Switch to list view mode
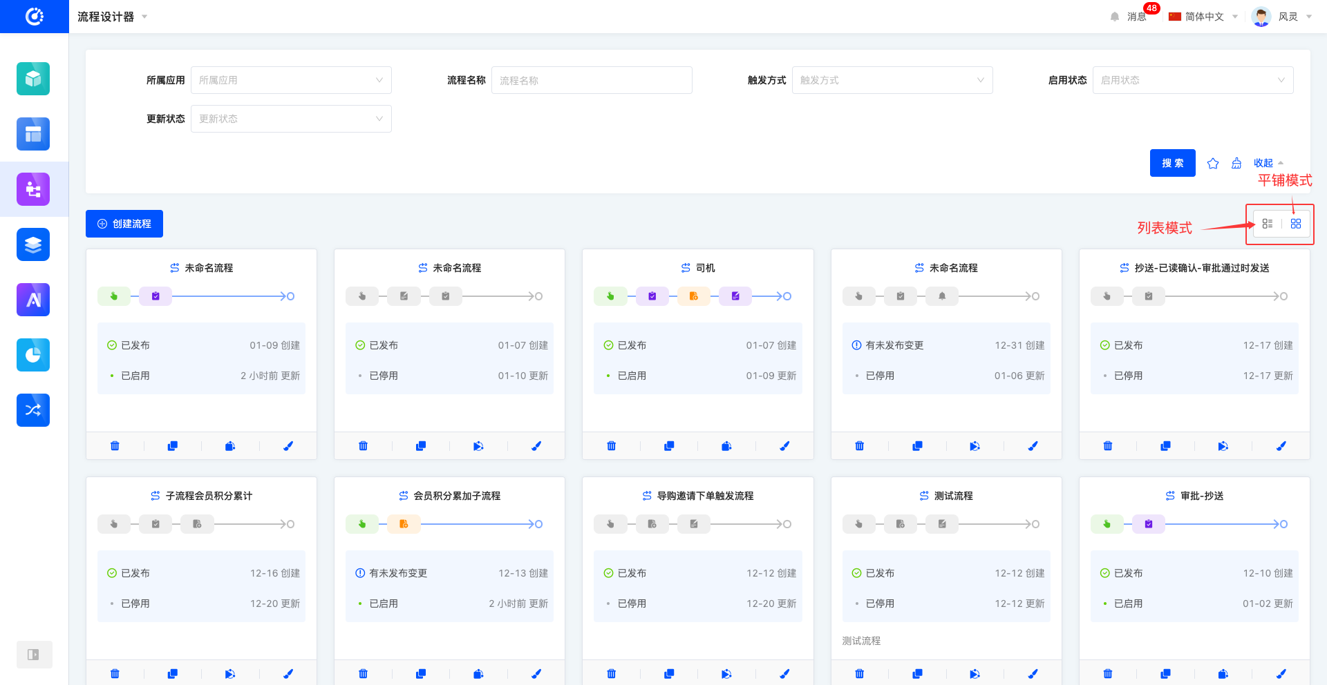This screenshot has height=685, width=1327. tap(1267, 224)
